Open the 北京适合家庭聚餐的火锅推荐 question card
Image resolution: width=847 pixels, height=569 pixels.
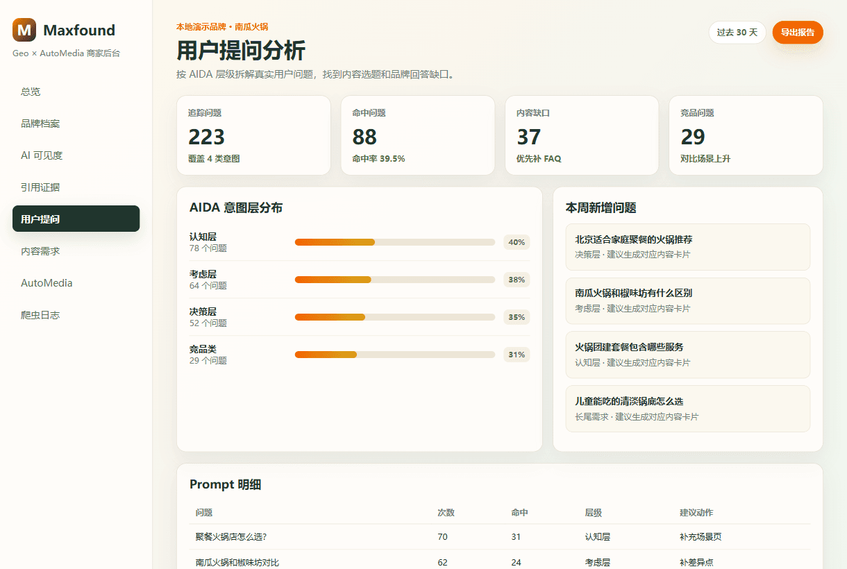688,247
